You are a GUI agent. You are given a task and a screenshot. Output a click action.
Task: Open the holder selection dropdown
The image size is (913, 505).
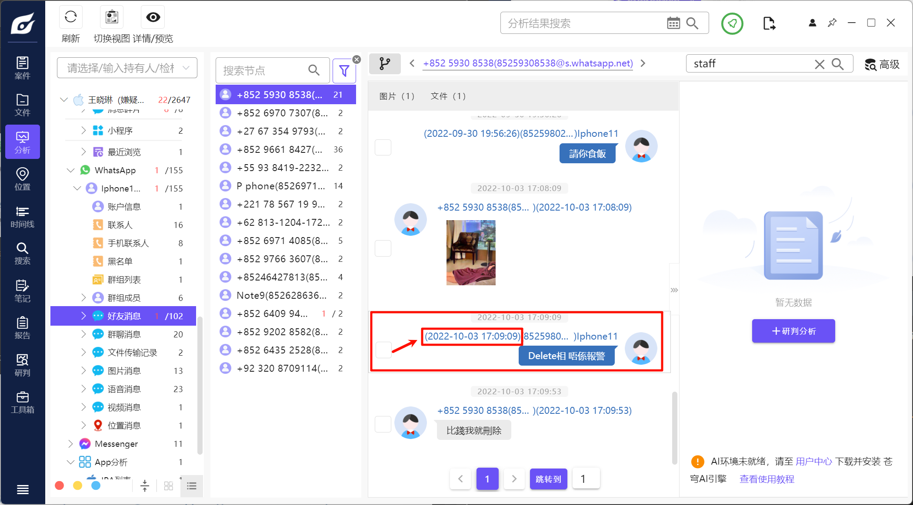tap(127, 68)
